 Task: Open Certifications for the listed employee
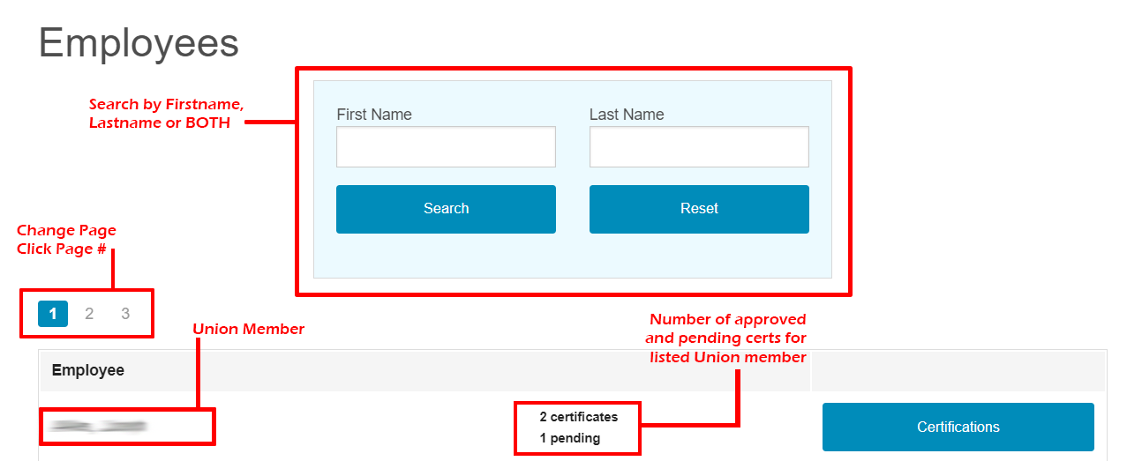click(x=958, y=427)
